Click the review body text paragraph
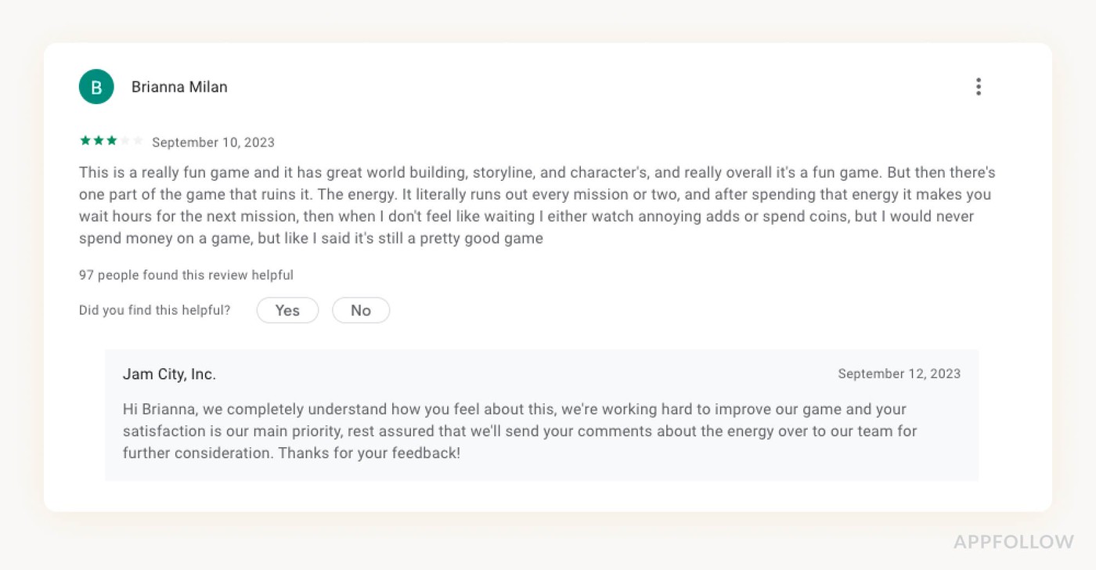Viewport: 1096px width, 570px height. click(537, 205)
